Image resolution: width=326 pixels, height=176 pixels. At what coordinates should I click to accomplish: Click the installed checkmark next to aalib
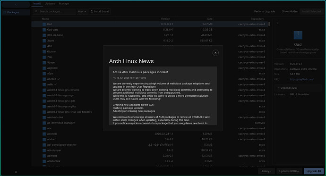tap(55, 84)
